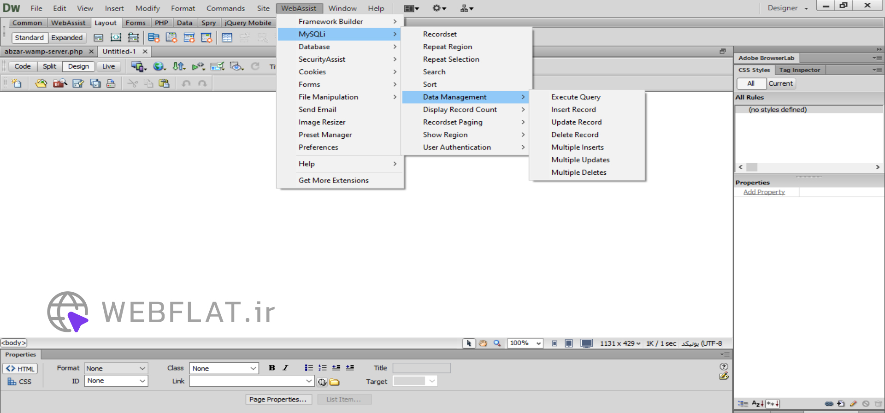
Task: Open the window size 1131 x 429 dropdown
Action: coord(620,343)
